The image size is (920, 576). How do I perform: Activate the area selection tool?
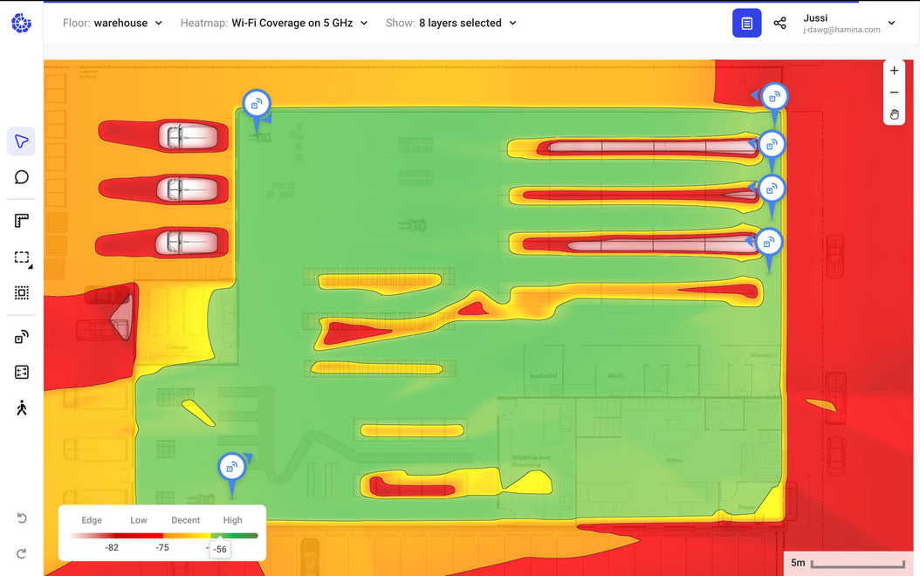[21, 257]
